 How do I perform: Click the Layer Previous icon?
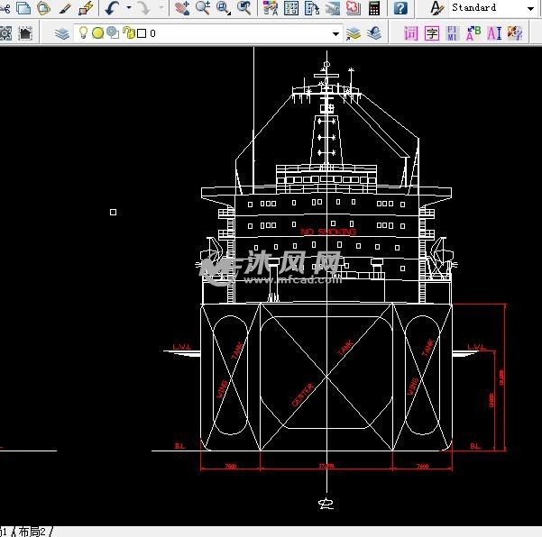tap(373, 33)
